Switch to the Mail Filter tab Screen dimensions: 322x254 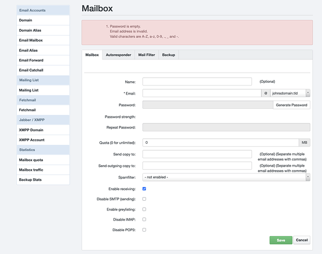click(147, 55)
